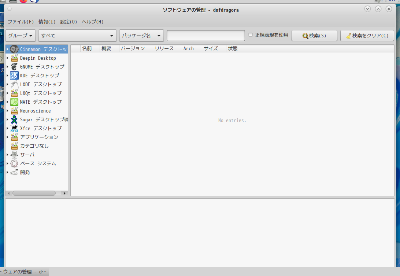Enable the 正規表現を使用 checkbox
The width and height of the screenshot is (400, 276).
pos(251,35)
